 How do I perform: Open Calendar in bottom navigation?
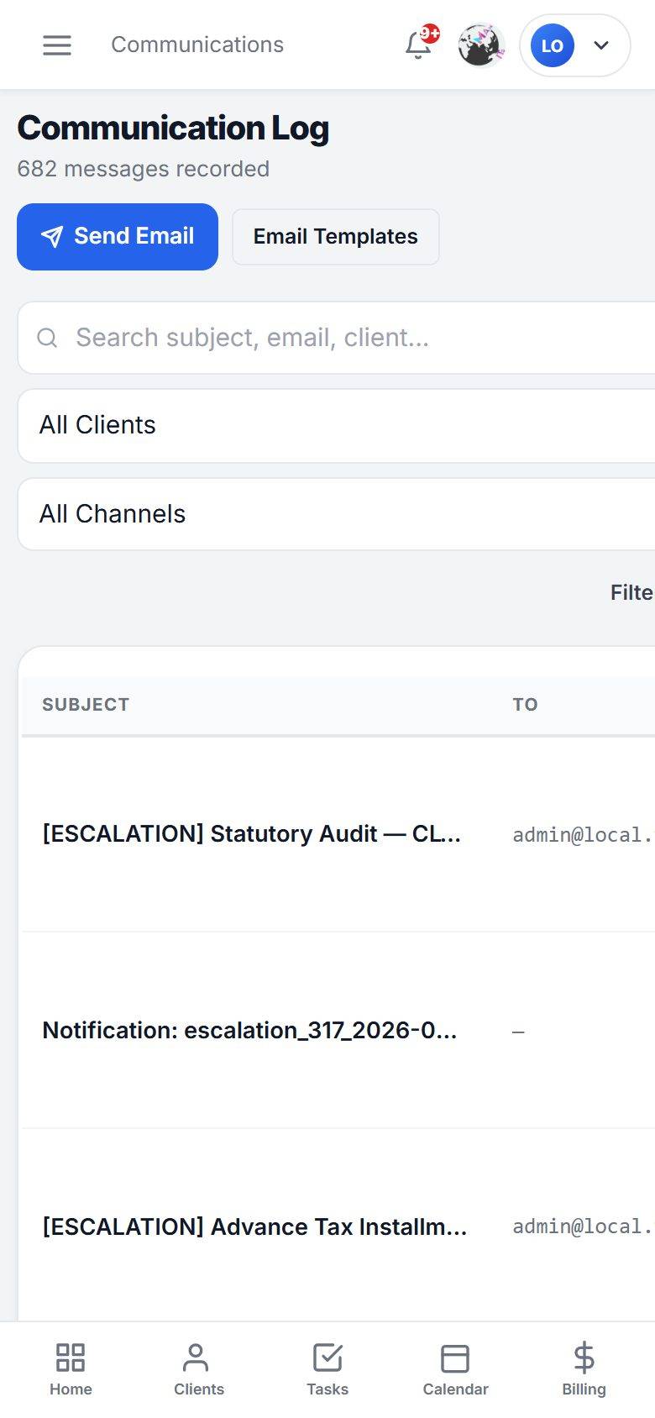[455, 1369]
